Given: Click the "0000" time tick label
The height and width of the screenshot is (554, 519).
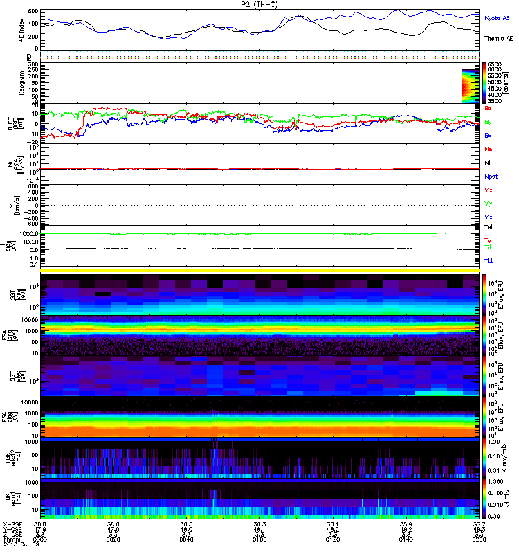Looking at the screenshot, I should (40, 539).
